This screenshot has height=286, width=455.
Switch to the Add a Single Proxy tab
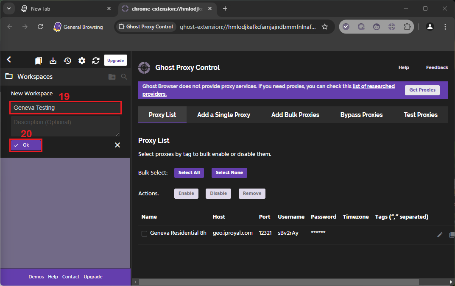(223, 115)
